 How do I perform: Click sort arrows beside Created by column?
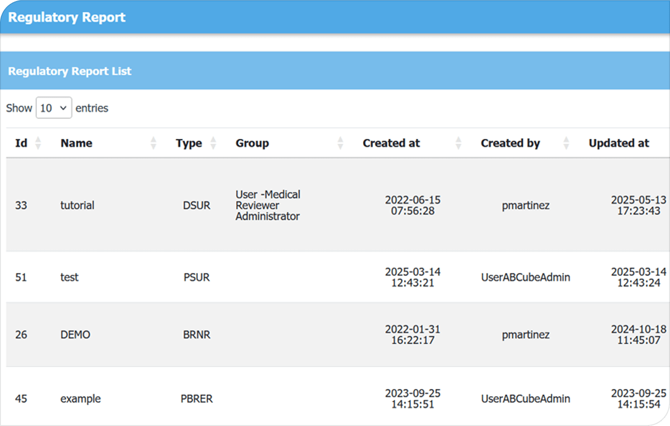[566, 143]
